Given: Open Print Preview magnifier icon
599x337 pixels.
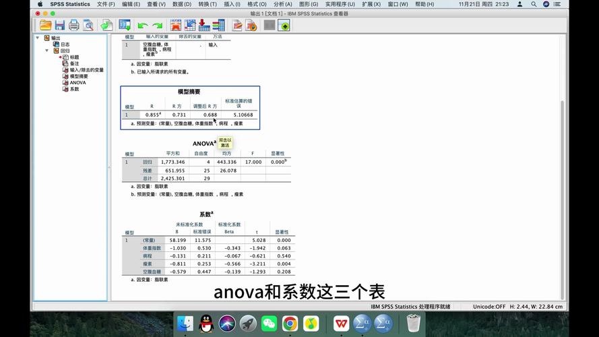Looking at the screenshot, I should click(88, 25).
